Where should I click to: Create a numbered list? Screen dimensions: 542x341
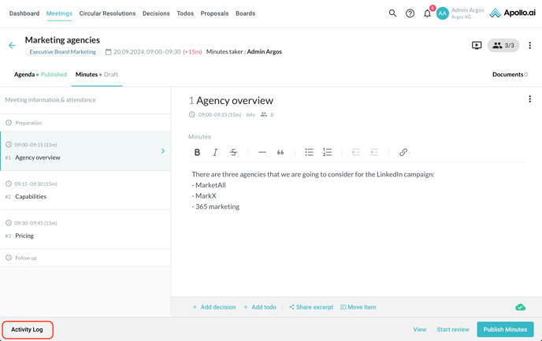(327, 152)
